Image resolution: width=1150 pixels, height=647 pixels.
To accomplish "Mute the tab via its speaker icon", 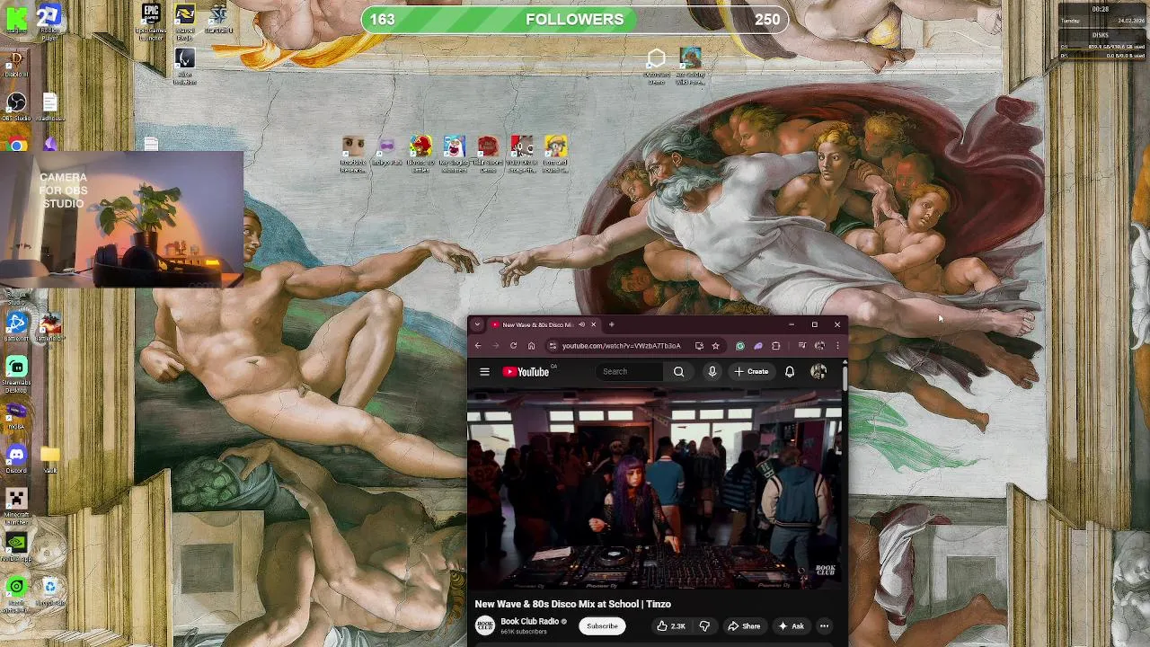I will tap(581, 324).
